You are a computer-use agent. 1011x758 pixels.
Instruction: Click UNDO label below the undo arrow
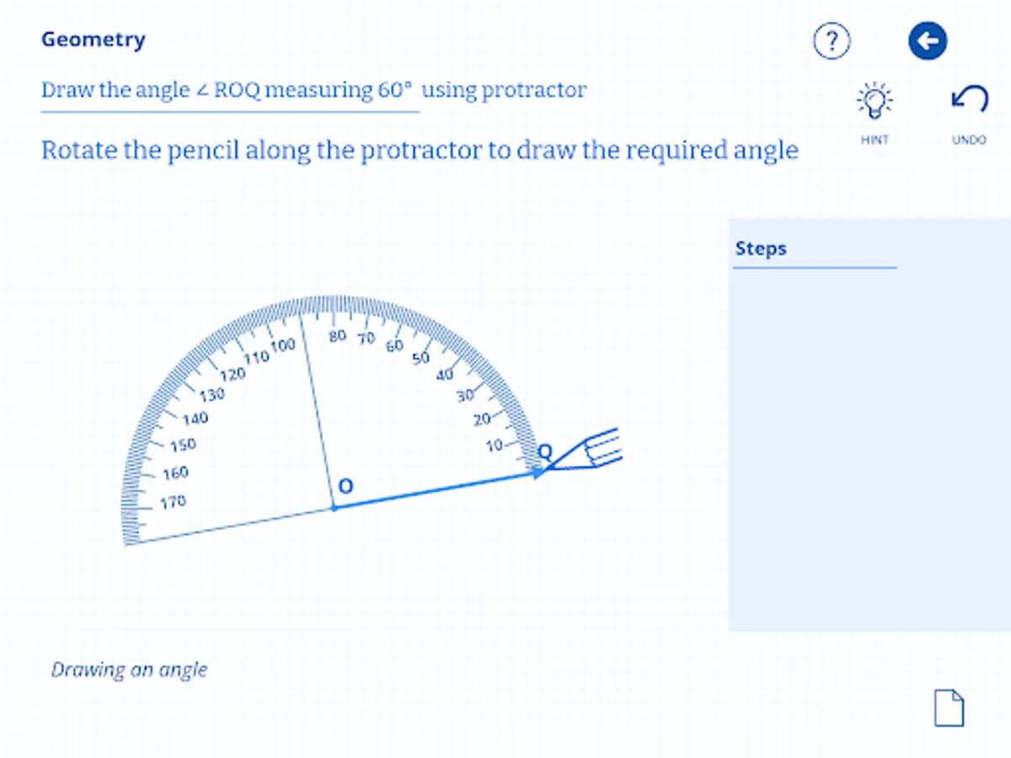(x=969, y=140)
